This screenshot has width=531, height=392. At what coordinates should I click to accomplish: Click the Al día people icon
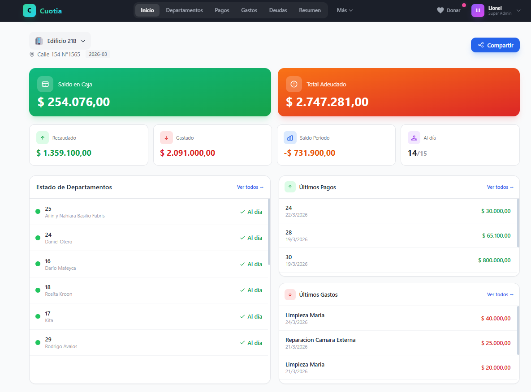pos(414,138)
